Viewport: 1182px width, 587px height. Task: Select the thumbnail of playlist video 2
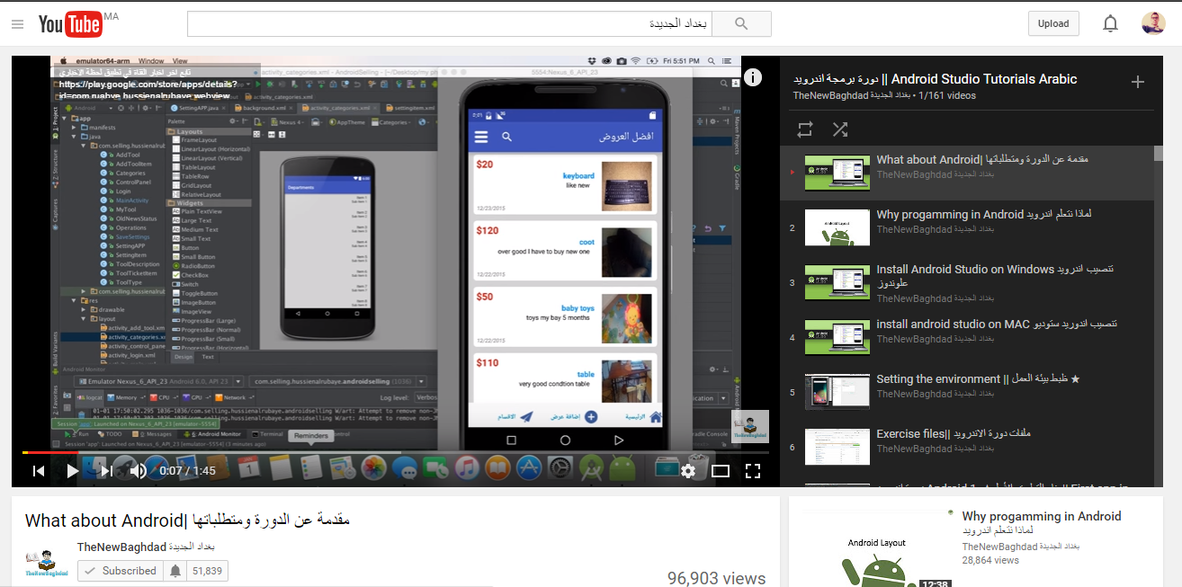click(837, 227)
